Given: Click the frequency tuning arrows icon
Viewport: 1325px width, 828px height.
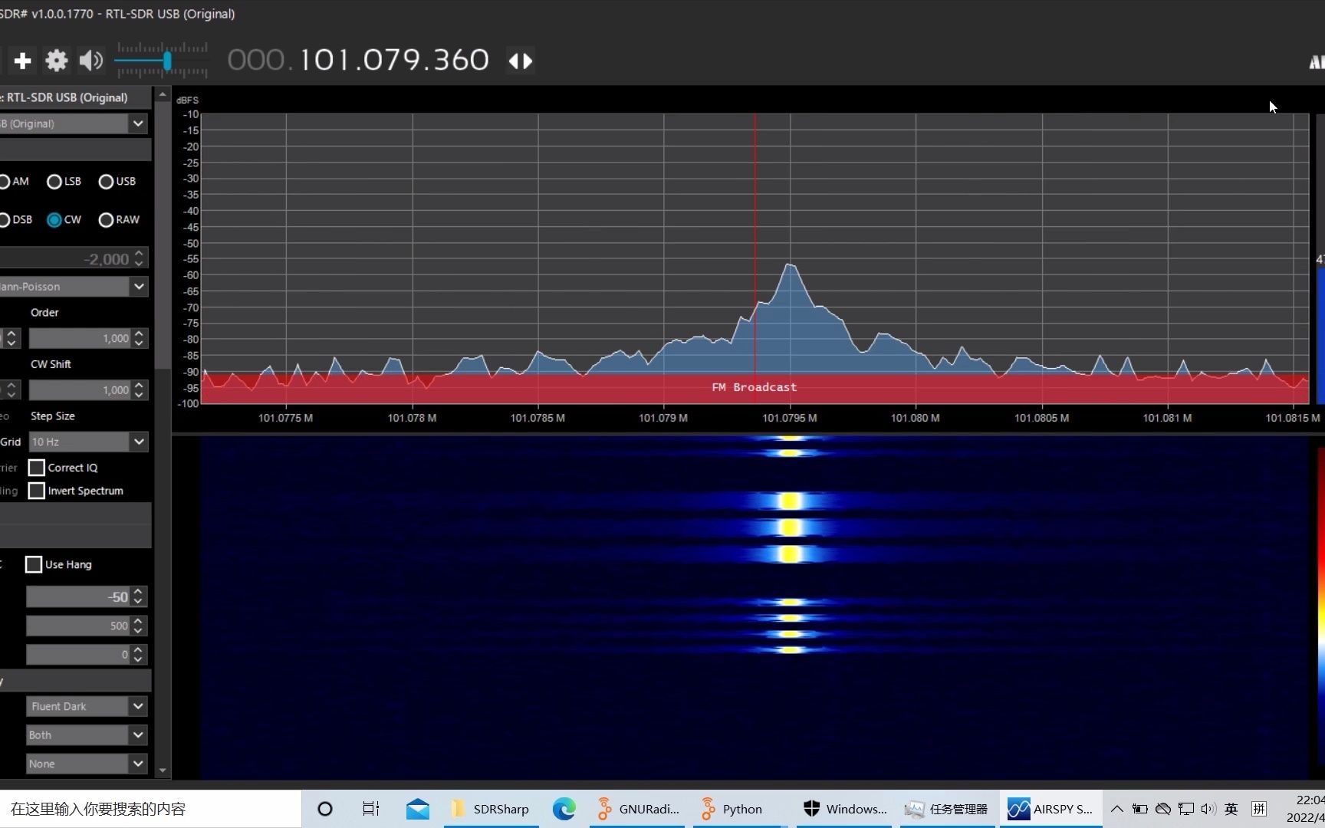Looking at the screenshot, I should (521, 61).
